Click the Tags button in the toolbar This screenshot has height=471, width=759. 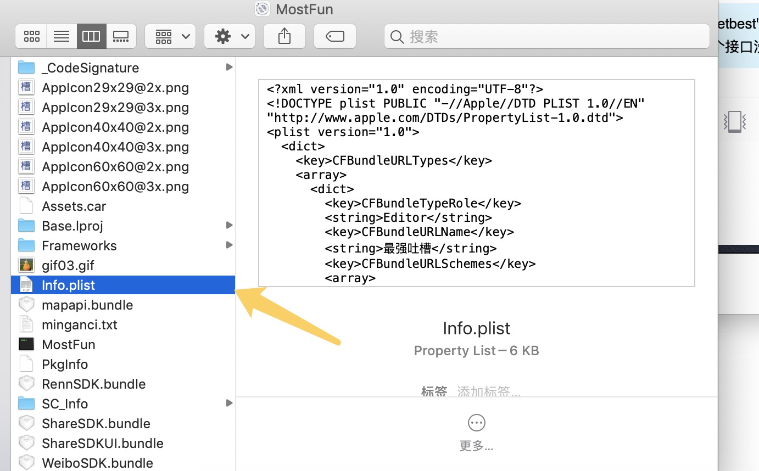(334, 36)
